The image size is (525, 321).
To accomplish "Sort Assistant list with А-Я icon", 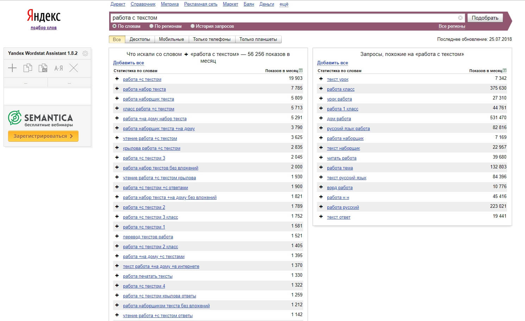I will [x=58, y=68].
